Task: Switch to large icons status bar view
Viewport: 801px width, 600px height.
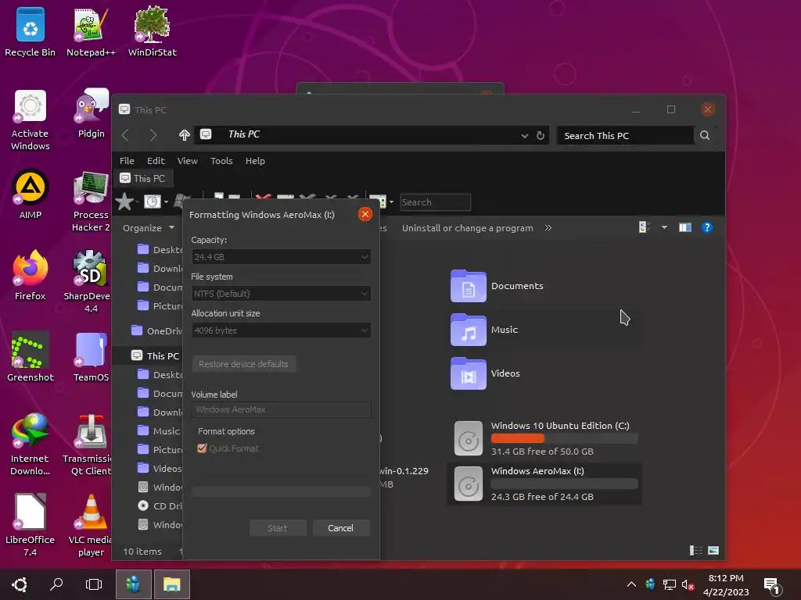Action: click(713, 551)
